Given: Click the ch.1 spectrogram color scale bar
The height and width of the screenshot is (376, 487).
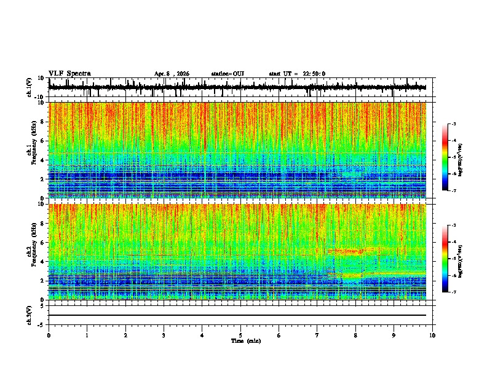Looking at the screenshot, I should (x=445, y=157).
